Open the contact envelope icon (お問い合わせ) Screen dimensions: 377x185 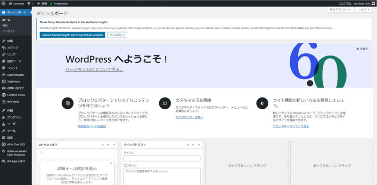tap(3, 88)
